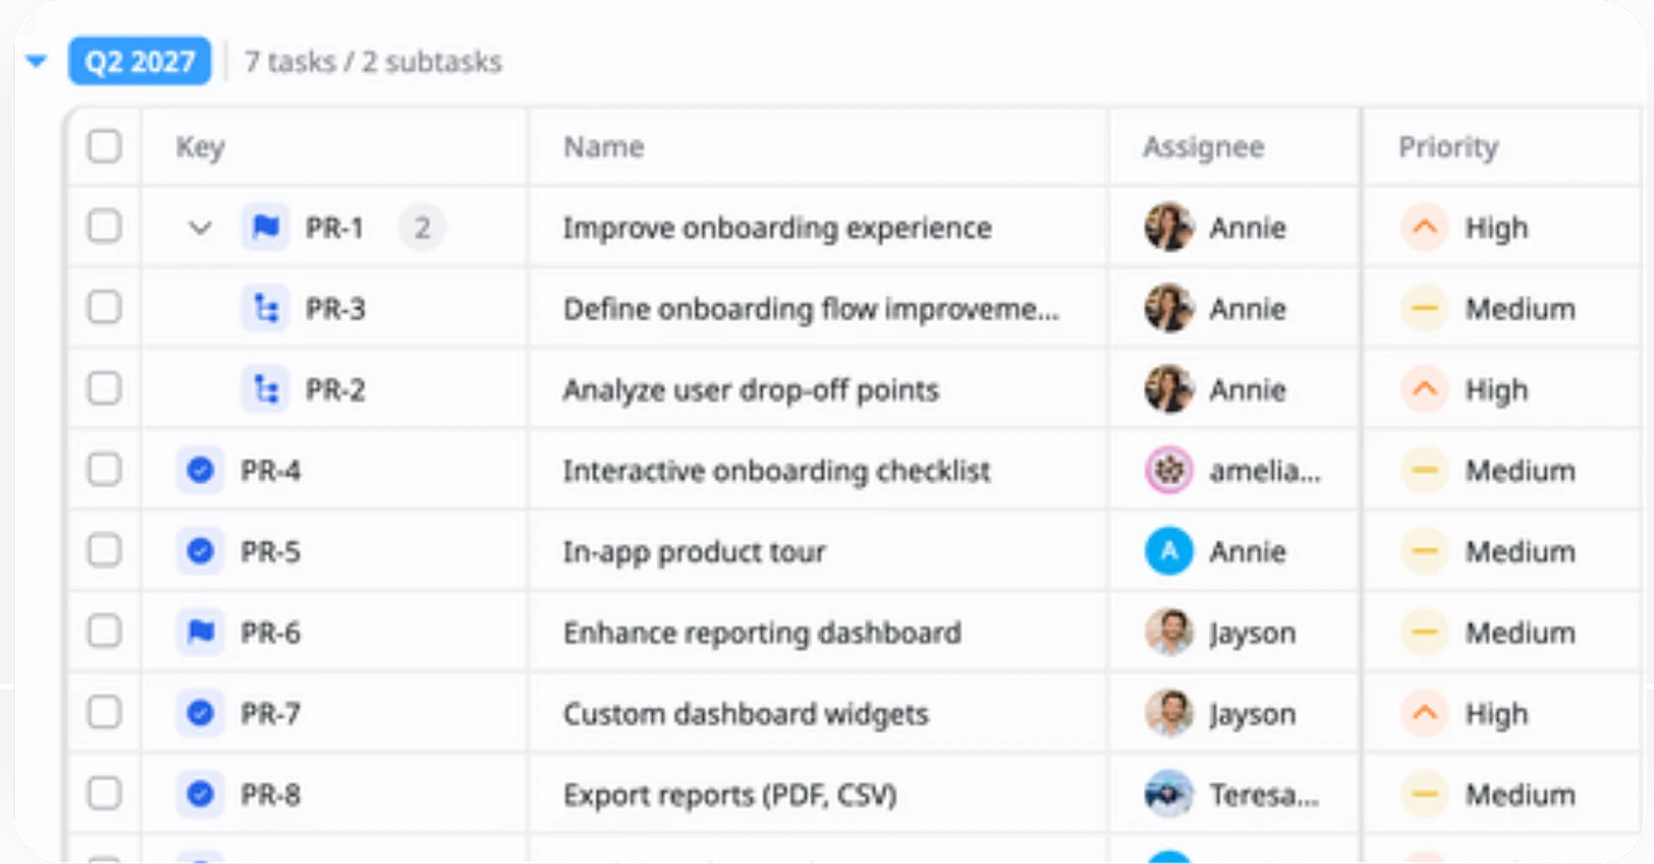This screenshot has height=864, width=1654.
Task: Tick the checkbox for row PR-8
Action: tap(104, 794)
